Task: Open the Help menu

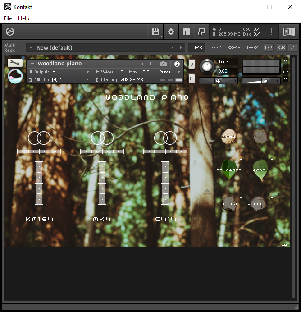Action: (x=23, y=18)
